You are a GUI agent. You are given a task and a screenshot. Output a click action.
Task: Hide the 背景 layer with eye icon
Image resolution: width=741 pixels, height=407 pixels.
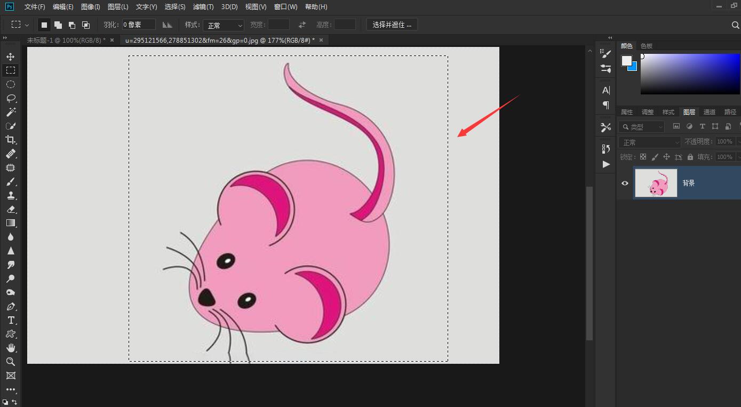(x=625, y=183)
